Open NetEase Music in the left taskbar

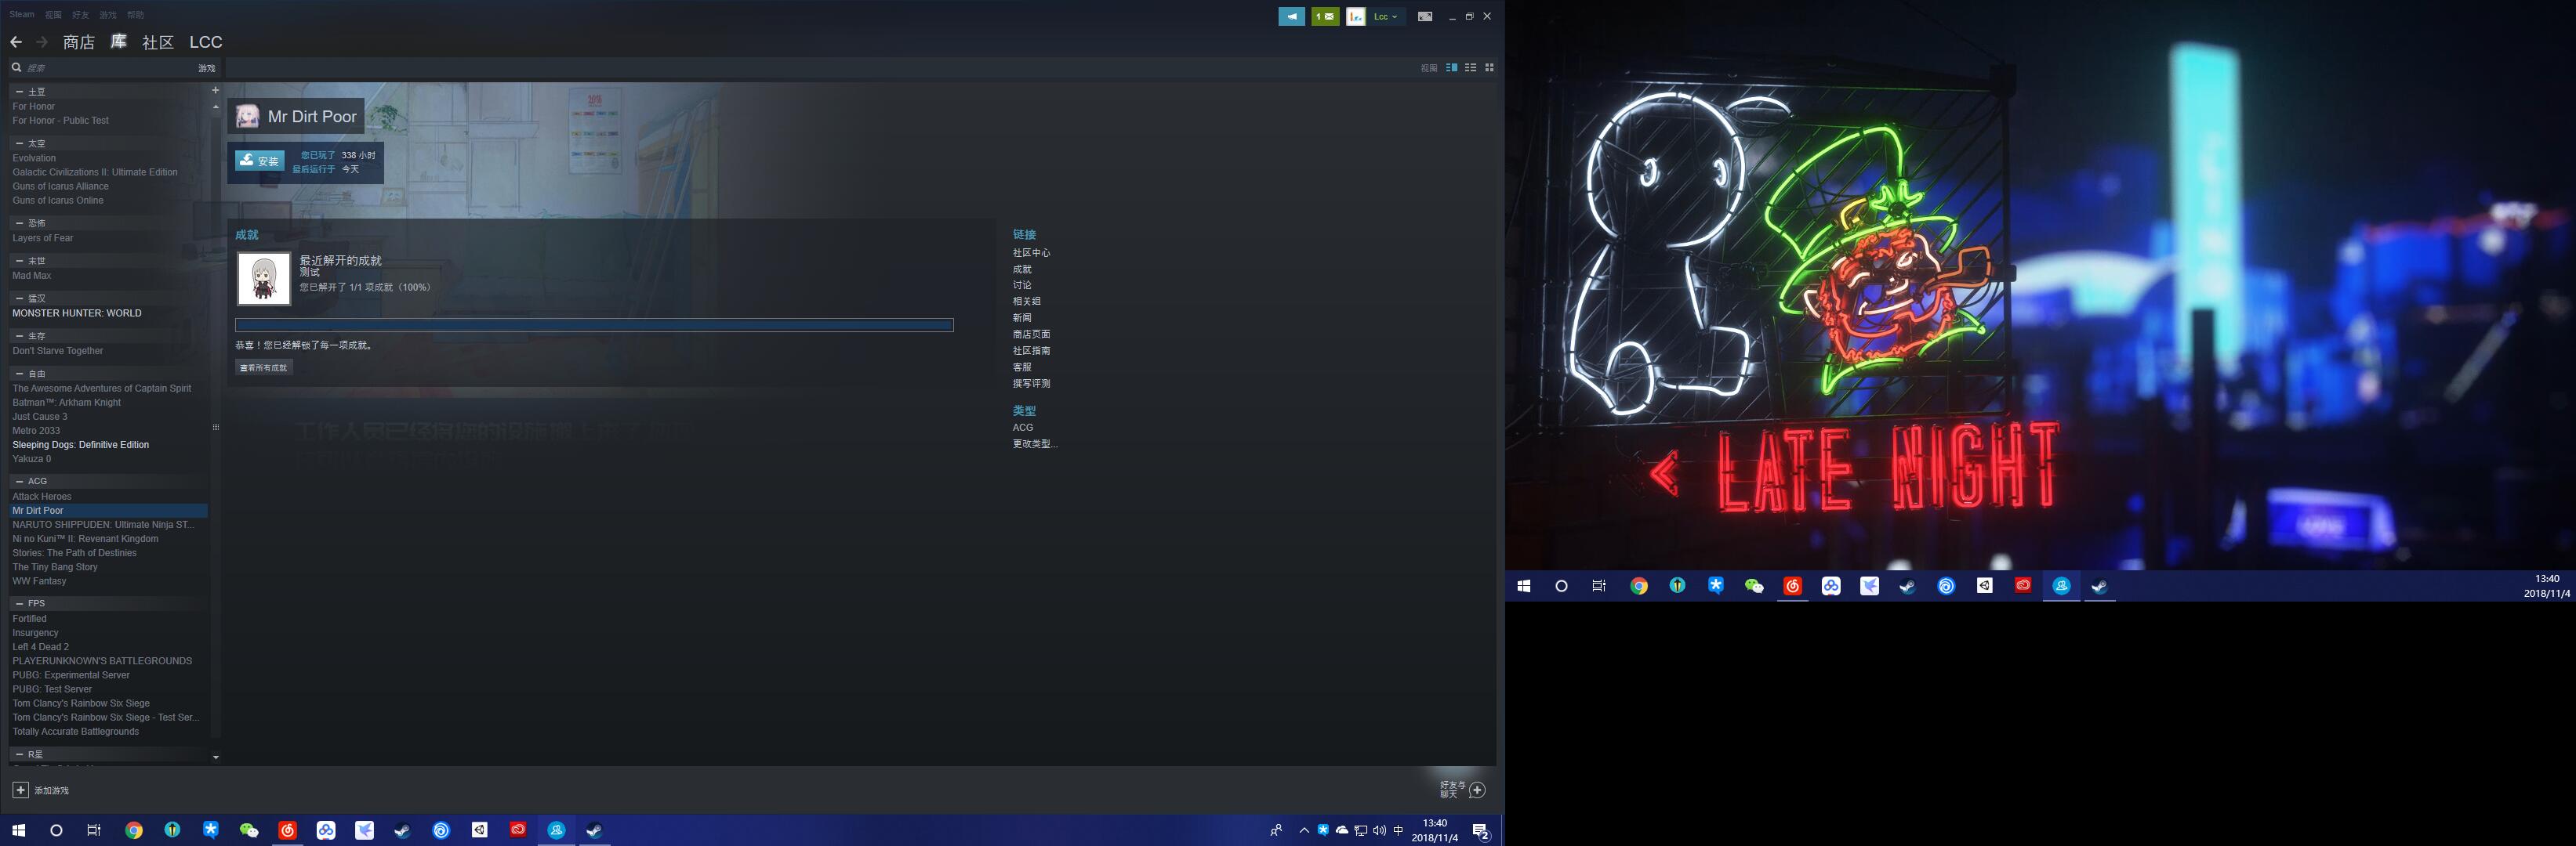288,830
